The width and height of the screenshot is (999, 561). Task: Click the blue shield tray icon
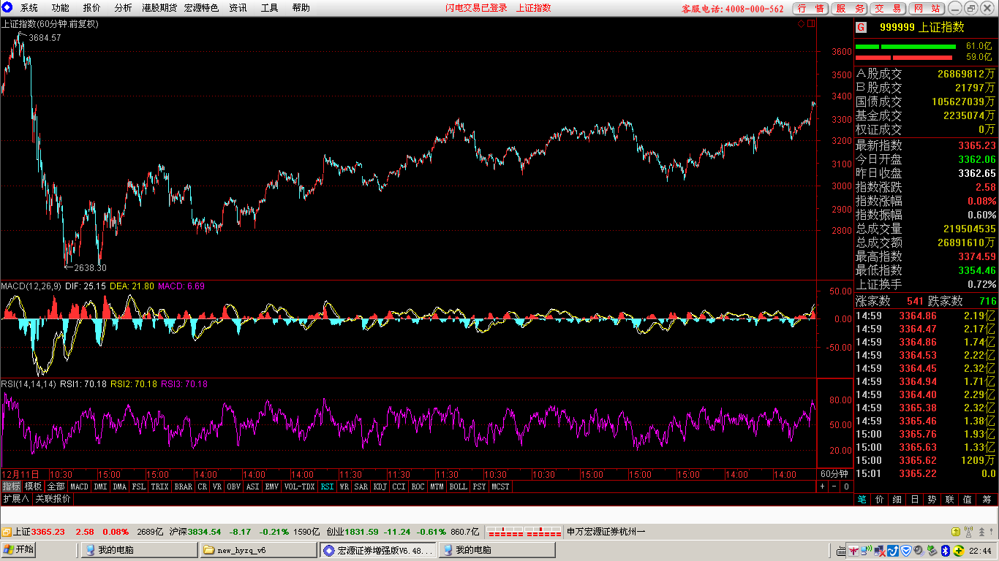tap(905, 550)
